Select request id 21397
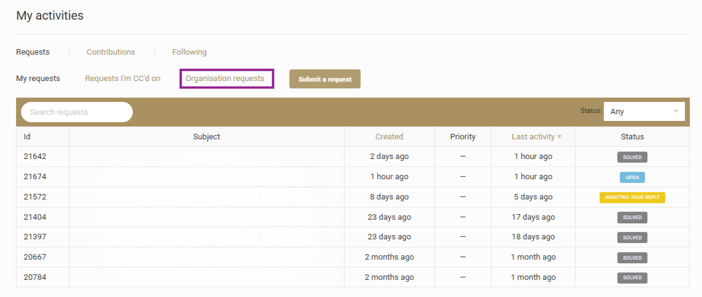702x297 pixels. tap(35, 237)
